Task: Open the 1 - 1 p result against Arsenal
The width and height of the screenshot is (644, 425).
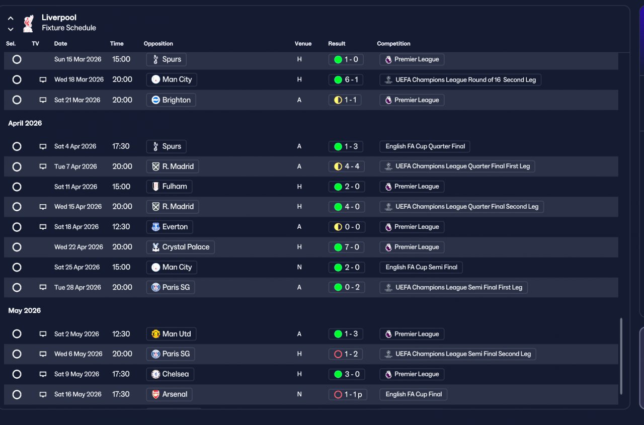Action: pos(348,394)
